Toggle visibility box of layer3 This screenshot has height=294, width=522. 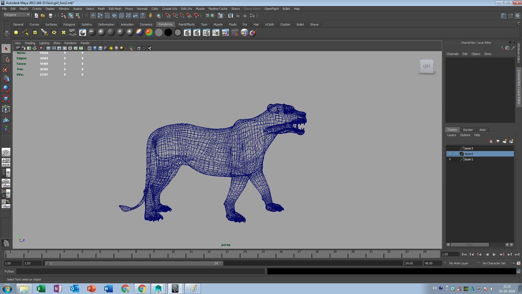(x=450, y=149)
